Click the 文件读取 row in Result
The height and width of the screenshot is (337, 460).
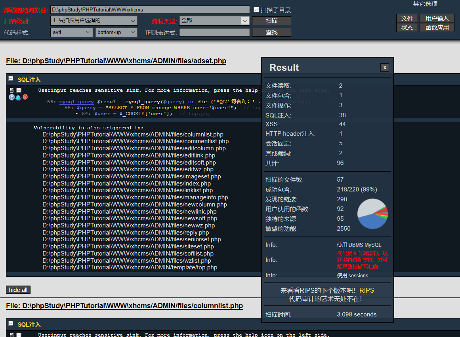pyautogui.click(x=327, y=86)
